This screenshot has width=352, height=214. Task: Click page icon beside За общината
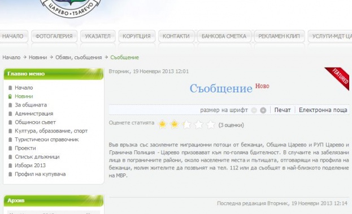click(x=10, y=105)
